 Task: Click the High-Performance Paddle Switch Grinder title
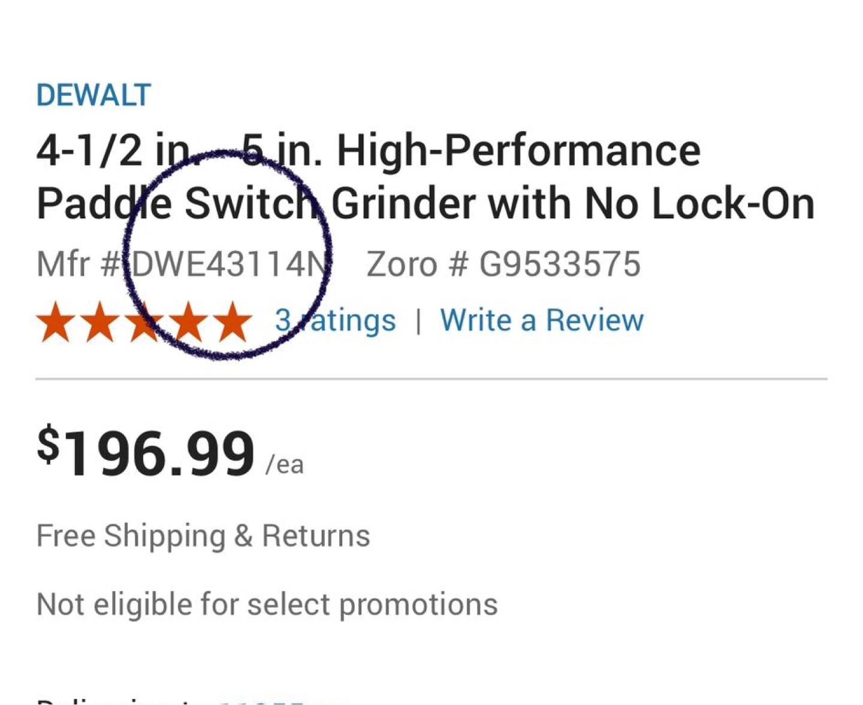click(426, 177)
